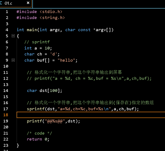The height and width of the screenshot is (151, 165).
Task: Click the 'argc' parameter
Action: coord(55,30)
